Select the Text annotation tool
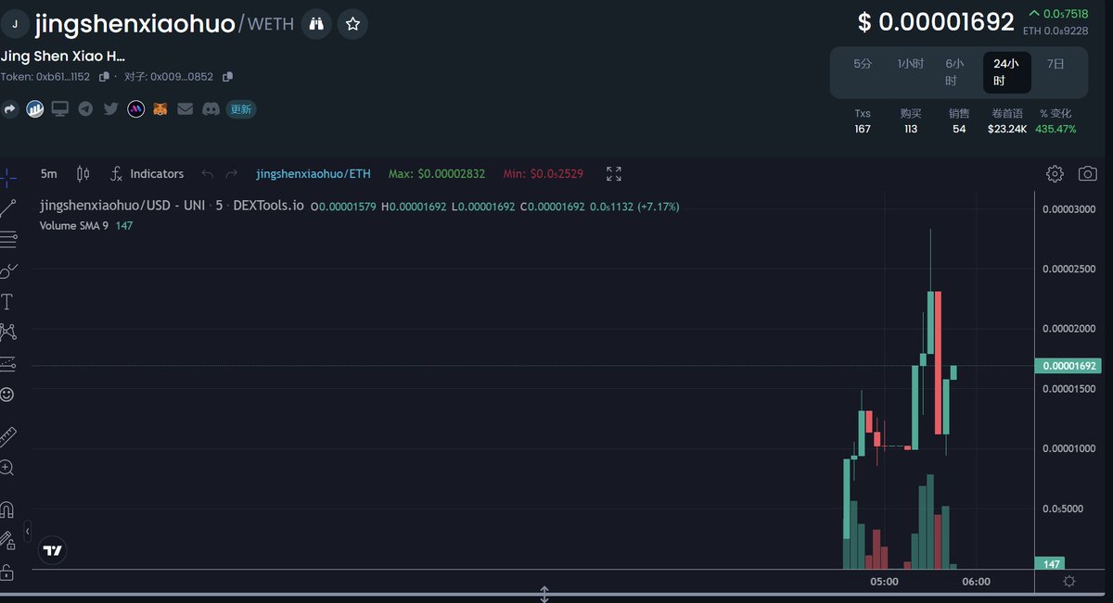1113x603 pixels. point(7,302)
